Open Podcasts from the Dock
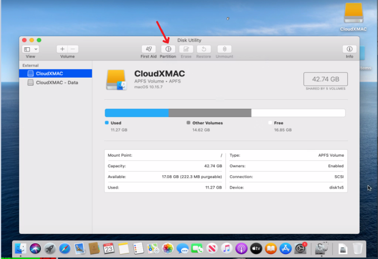The width and height of the screenshot is (378, 259). pos(241,248)
